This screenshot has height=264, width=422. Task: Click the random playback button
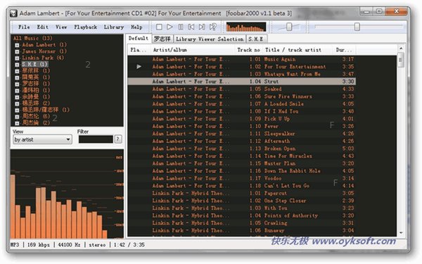213,27
